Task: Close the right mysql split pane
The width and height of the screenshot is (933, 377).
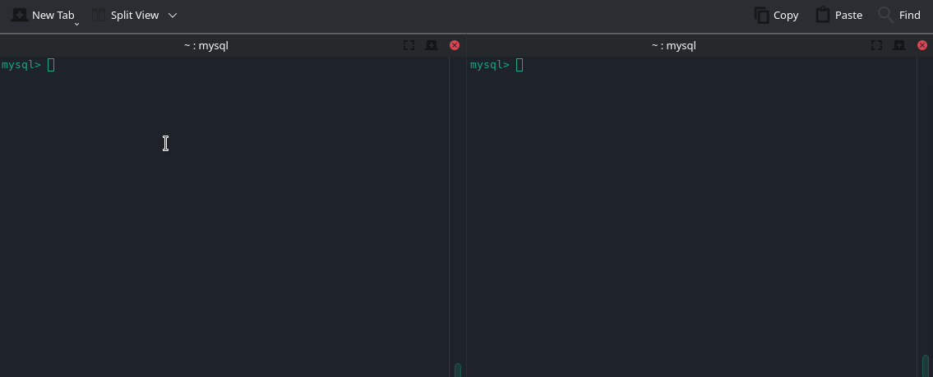Action: [922, 45]
